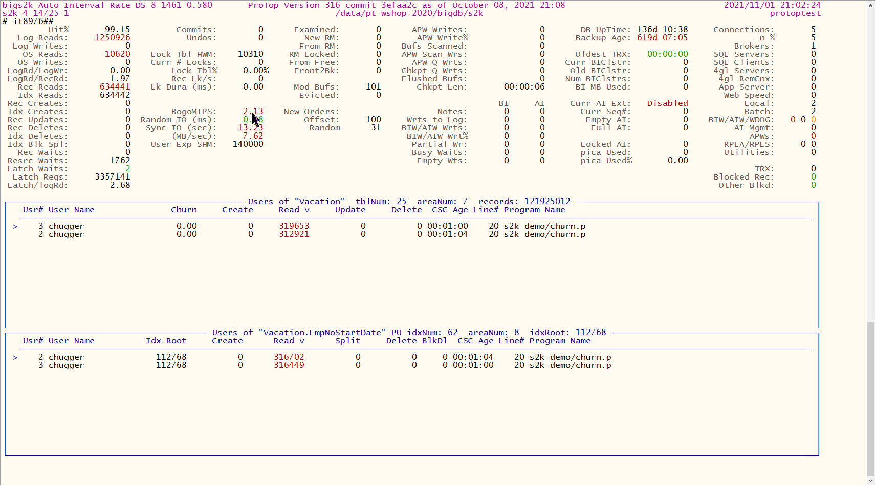Image resolution: width=876 pixels, height=486 pixels.
Task: Click the Latch Waits value 2
Action: (x=127, y=169)
